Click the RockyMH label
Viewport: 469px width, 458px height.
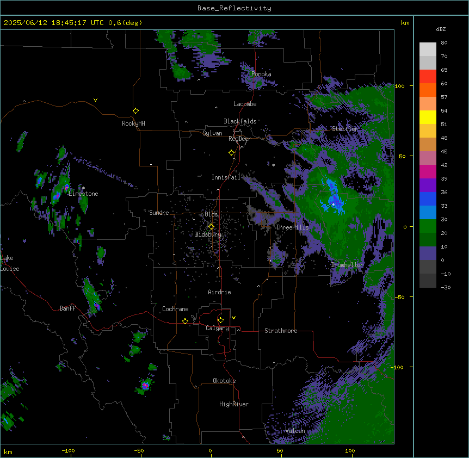click(133, 123)
